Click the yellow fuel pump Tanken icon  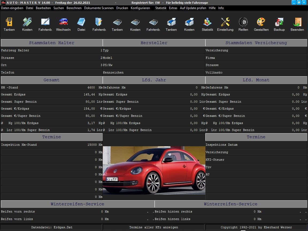tap(9, 22)
